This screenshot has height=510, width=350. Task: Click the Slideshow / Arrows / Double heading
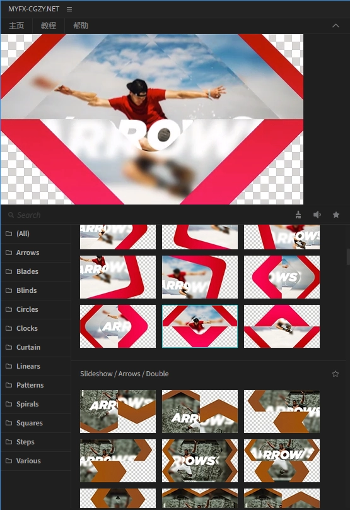click(x=124, y=374)
